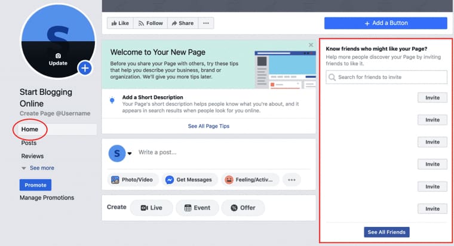454x246 pixels.
Task: Click the Add a Button button
Action: point(386,23)
